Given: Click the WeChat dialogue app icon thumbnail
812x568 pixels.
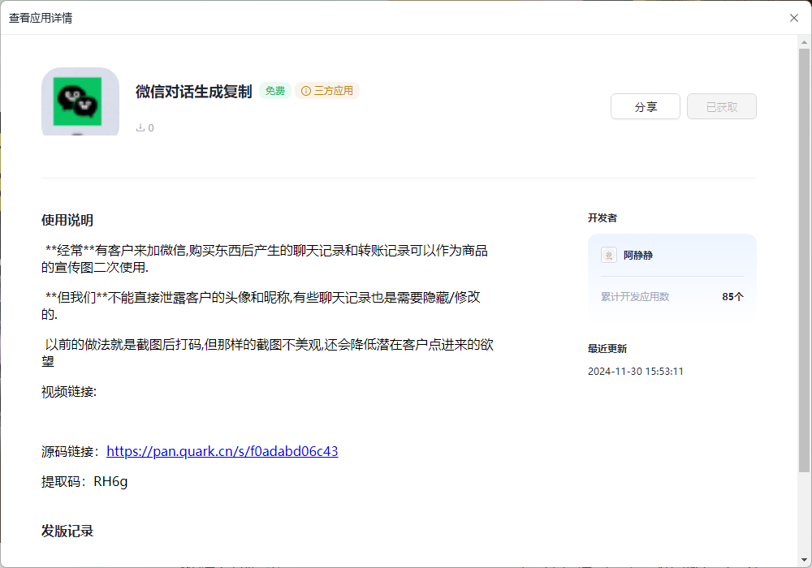Looking at the screenshot, I should [x=80, y=101].
